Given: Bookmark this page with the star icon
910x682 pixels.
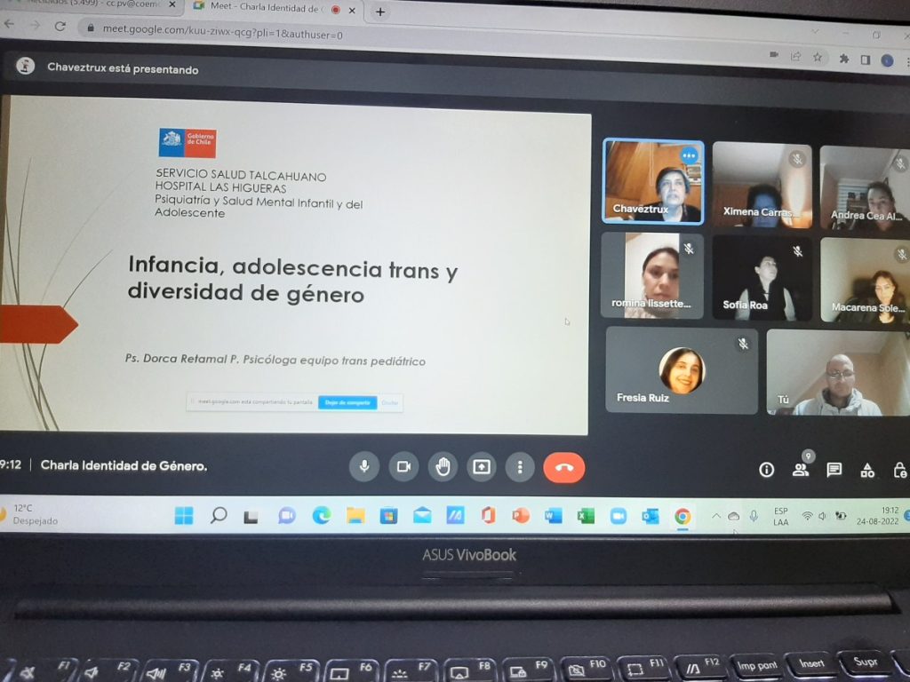Looking at the screenshot, I should coord(817,57).
